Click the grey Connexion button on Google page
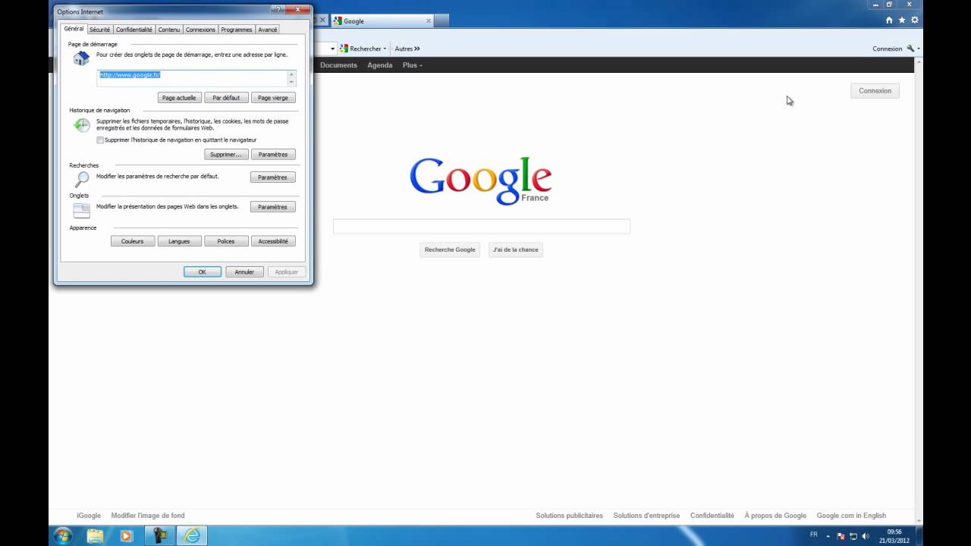Viewport: 971px width, 546px height. 875,90
